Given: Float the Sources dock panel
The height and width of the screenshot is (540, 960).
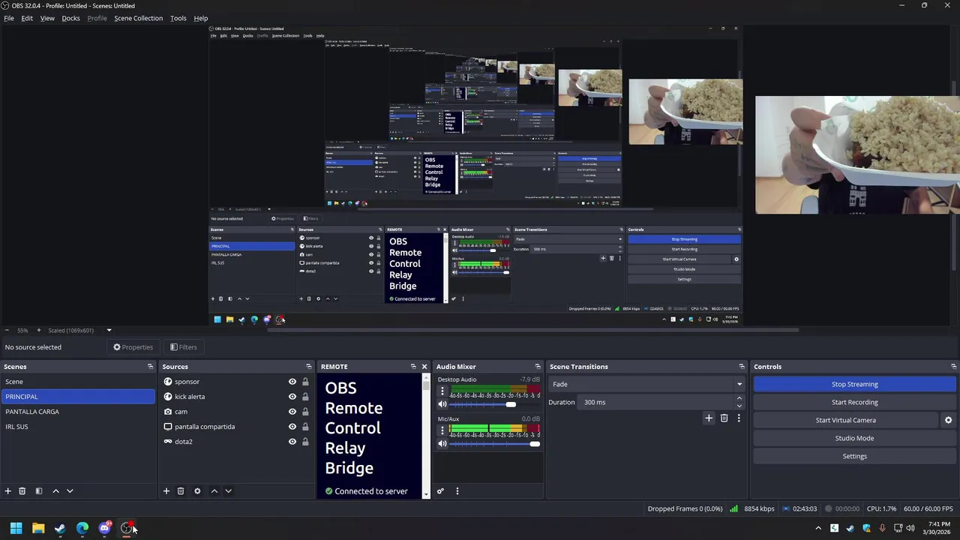Looking at the screenshot, I should [308, 367].
